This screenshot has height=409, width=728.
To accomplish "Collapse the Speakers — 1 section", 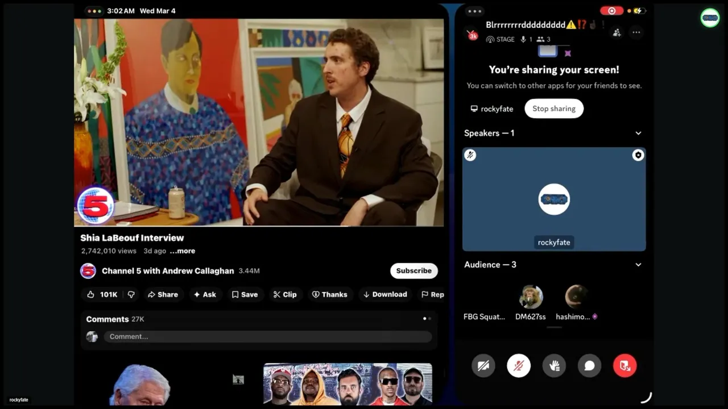I will (638, 133).
